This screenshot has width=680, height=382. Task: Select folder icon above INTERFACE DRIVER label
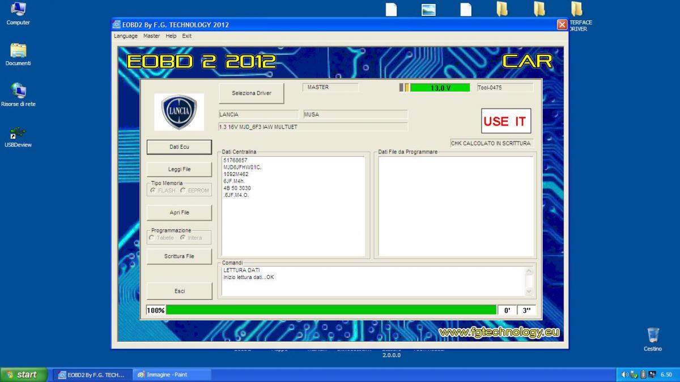pos(576,9)
